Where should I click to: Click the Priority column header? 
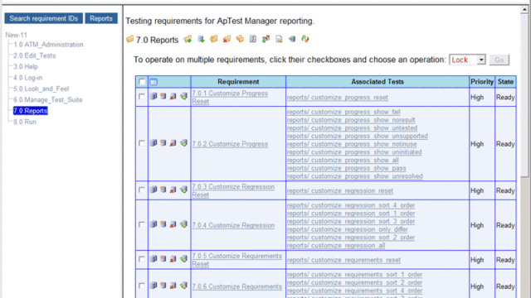[482, 82]
